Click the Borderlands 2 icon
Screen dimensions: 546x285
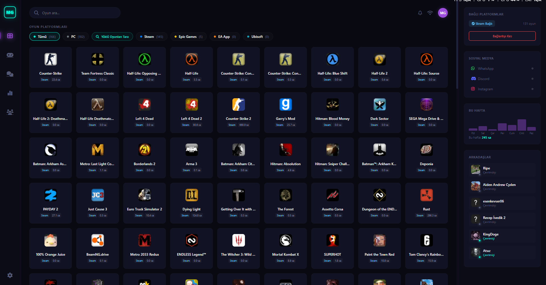[145, 150]
